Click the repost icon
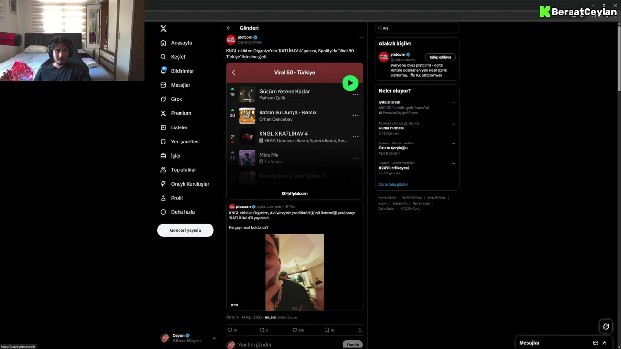 [x=262, y=330]
